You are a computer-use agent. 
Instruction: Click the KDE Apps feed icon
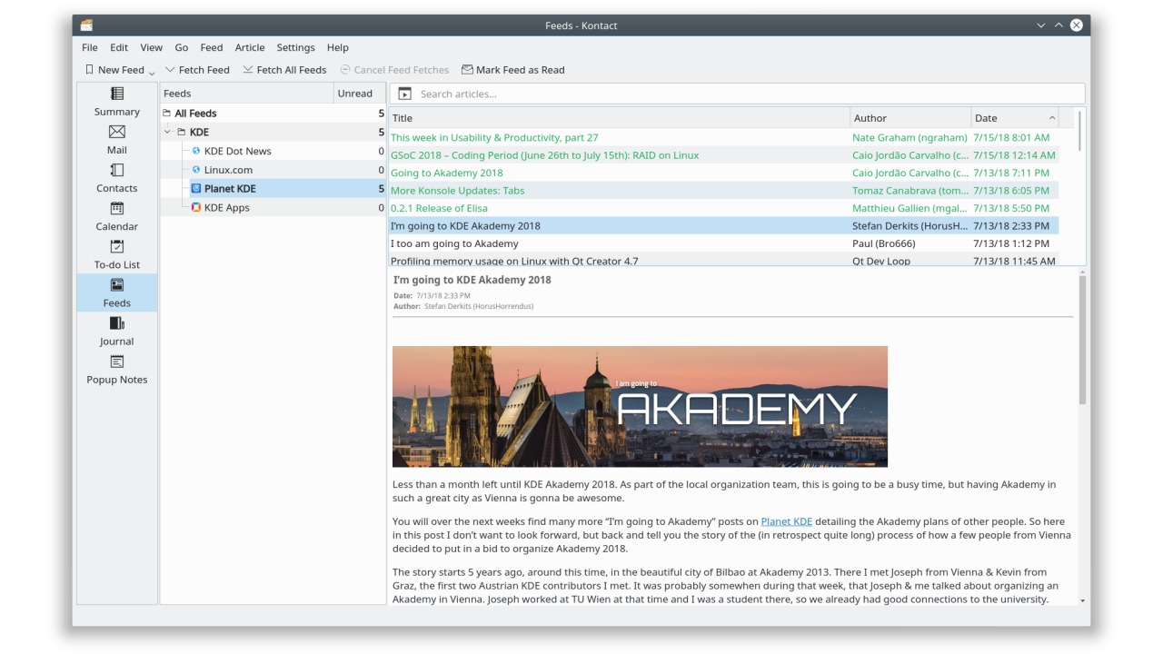click(196, 208)
